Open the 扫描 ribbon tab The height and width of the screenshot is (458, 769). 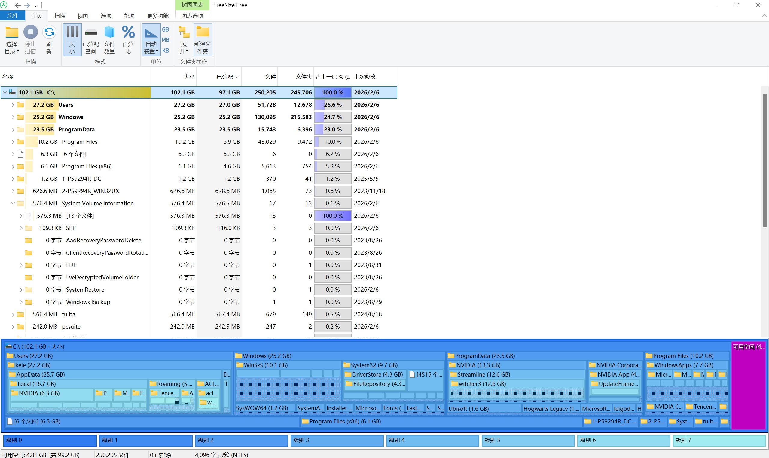click(x=60, y=16)
